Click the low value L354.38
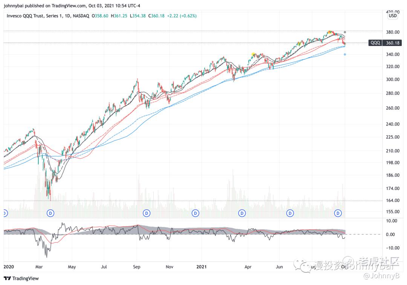 coord(138,16)
